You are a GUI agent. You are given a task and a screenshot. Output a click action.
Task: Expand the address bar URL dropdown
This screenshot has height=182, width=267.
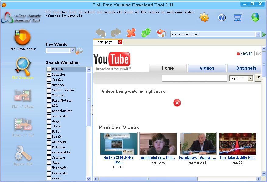(258, 34)
